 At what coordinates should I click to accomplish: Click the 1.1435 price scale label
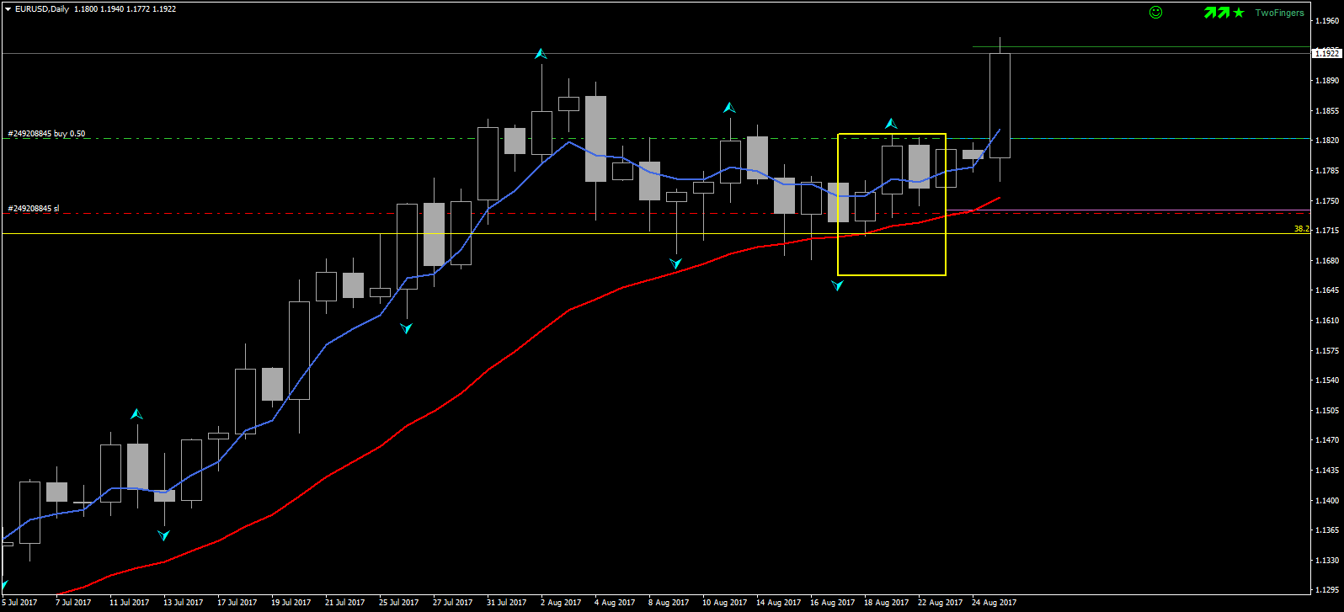click(1326, 471)
